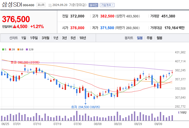Select the 1주일 line chart tab
This screenshot has height=128, width=189.
click(x=34, y=38)
